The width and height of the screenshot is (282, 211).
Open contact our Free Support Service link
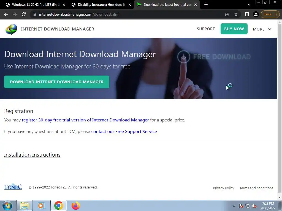tap(124, 132)
